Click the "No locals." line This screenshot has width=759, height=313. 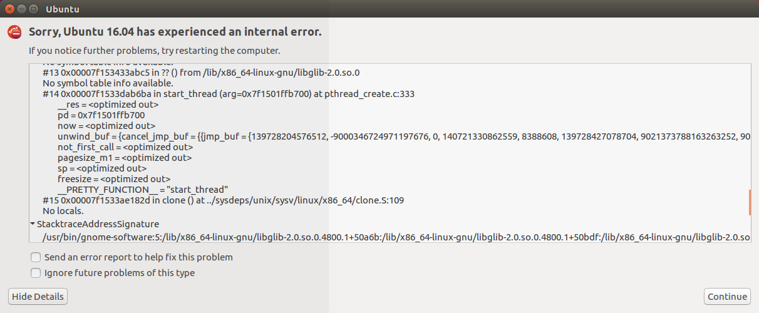pos(63,211)
